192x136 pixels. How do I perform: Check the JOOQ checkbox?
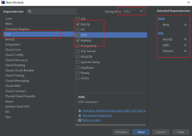coord(78,78)
